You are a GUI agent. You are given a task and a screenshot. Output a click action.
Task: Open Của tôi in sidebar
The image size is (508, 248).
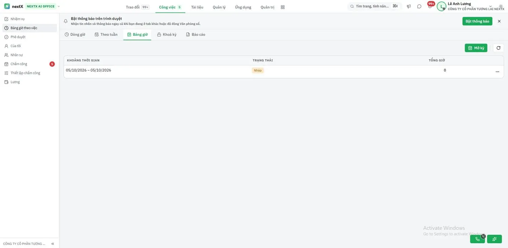[29, 46]
